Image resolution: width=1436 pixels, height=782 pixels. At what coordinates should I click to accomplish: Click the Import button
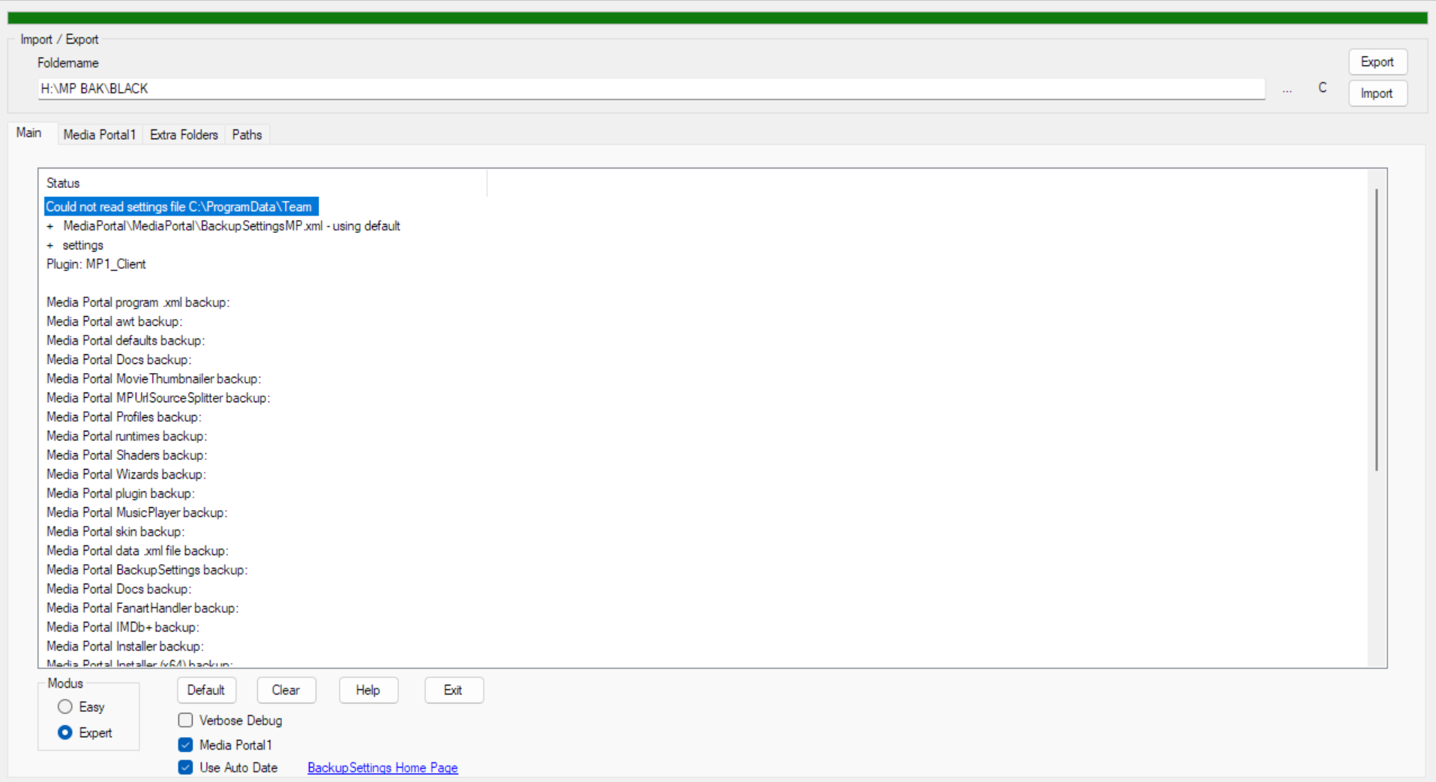click(x=1377, y=94)
